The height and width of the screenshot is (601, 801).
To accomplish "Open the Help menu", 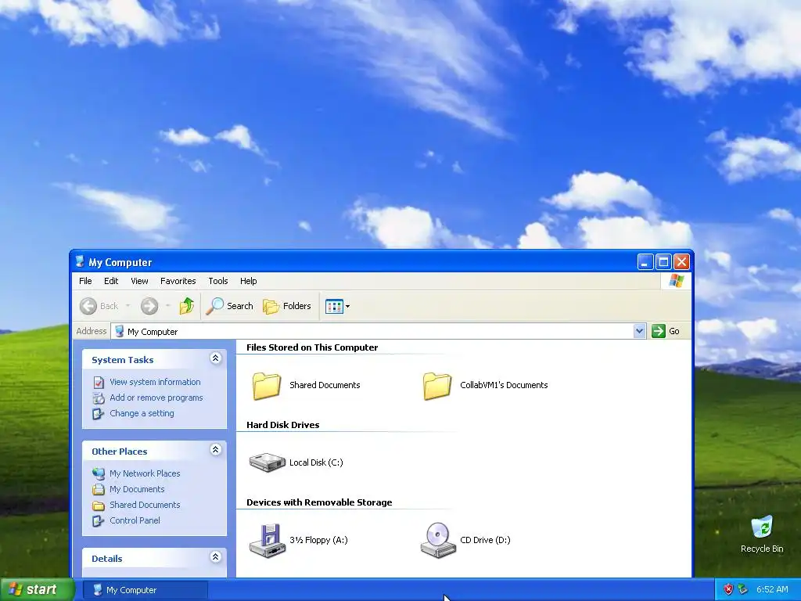I will click(x=248, y=281).
